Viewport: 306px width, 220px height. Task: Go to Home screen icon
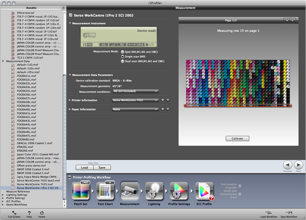click(42, 213)
